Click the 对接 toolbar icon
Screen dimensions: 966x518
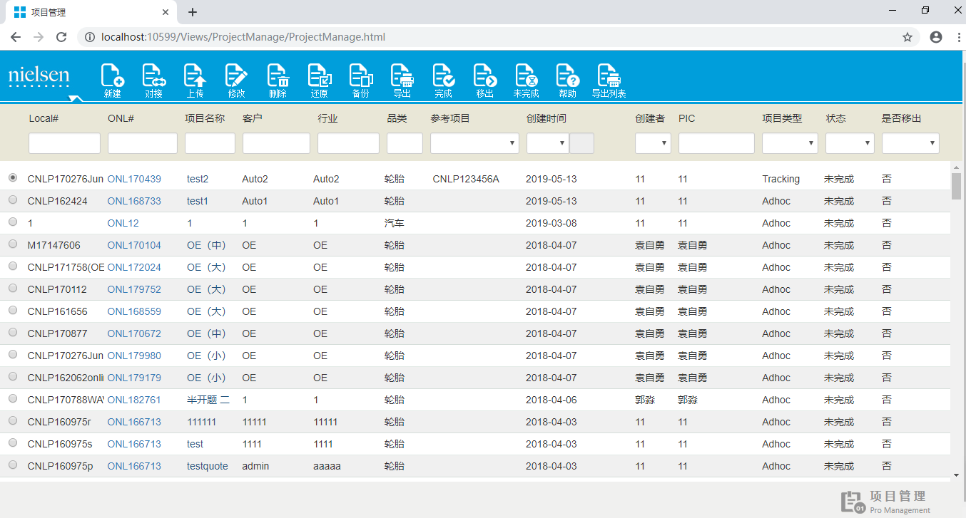click(153, 81)
